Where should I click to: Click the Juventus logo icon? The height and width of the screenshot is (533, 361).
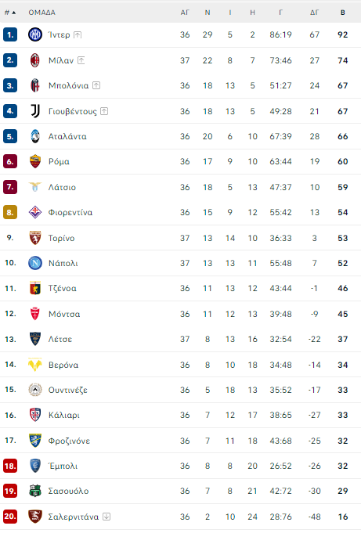click(35, 111)
